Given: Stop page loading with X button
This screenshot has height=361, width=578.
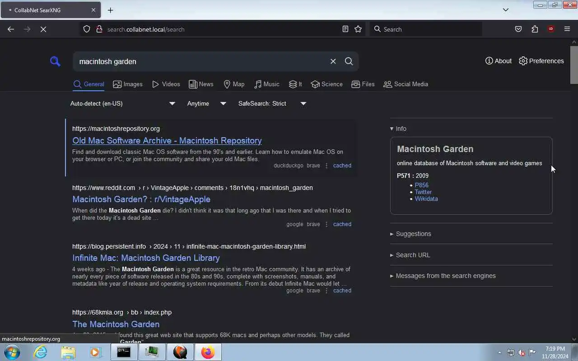Looking at the screenshot, I should point(43,29).
